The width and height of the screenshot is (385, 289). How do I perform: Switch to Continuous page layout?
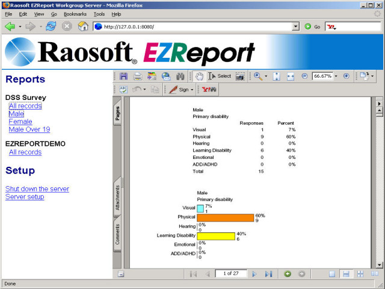point(346,274)
